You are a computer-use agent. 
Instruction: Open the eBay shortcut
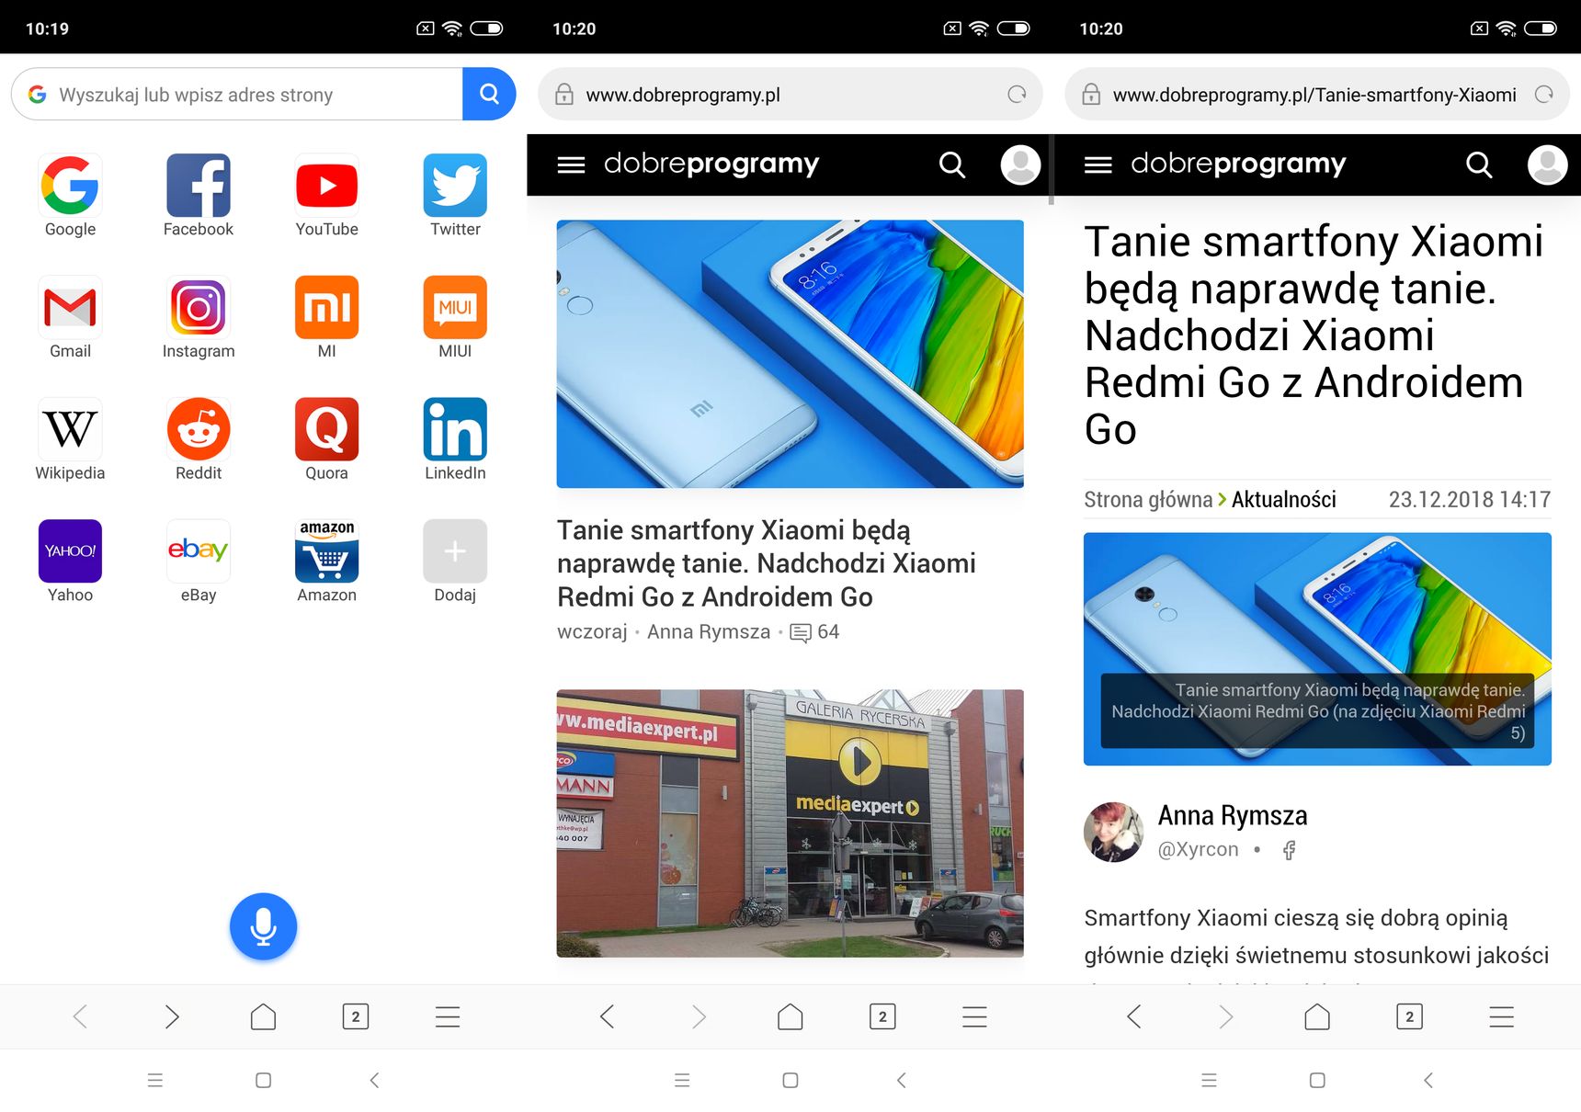pyautogui.click(x=199, y=551)
